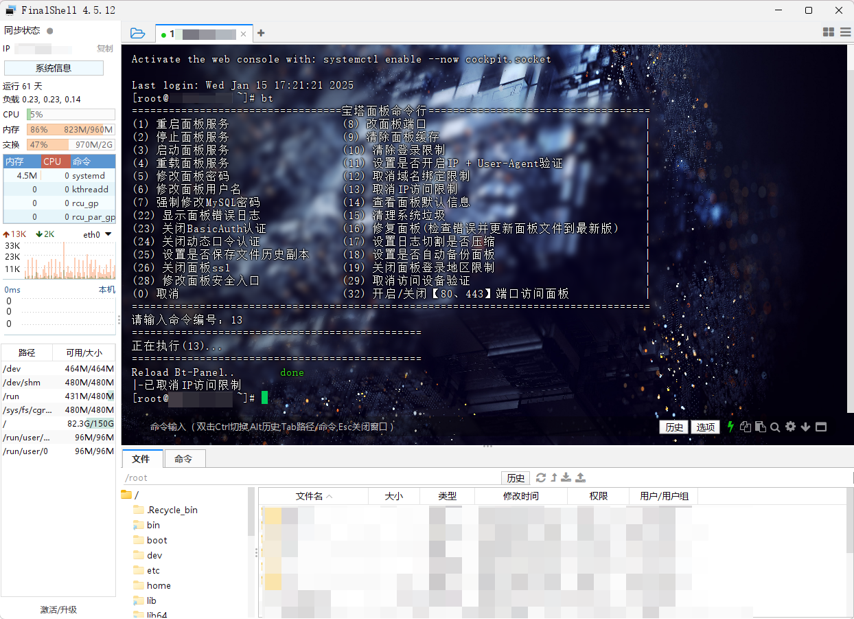Click the terminal History button

pyautogui.click(x=674, y=427)
